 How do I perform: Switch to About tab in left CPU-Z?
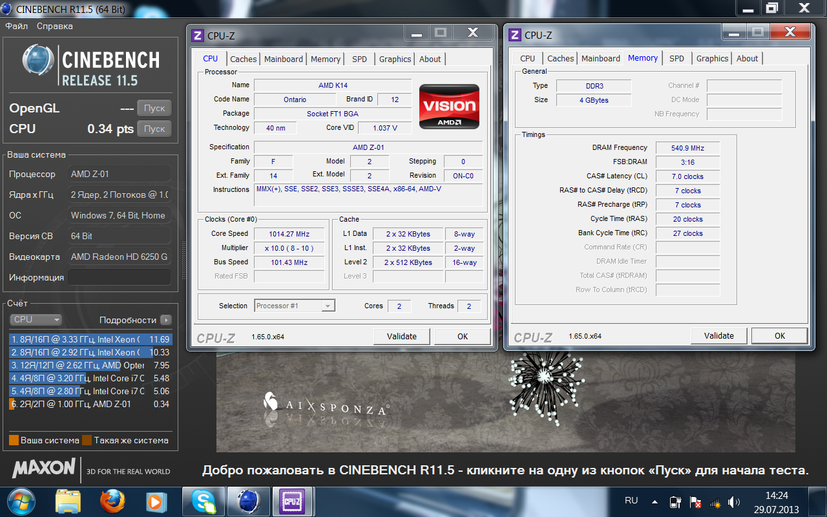tap(430, 59)
